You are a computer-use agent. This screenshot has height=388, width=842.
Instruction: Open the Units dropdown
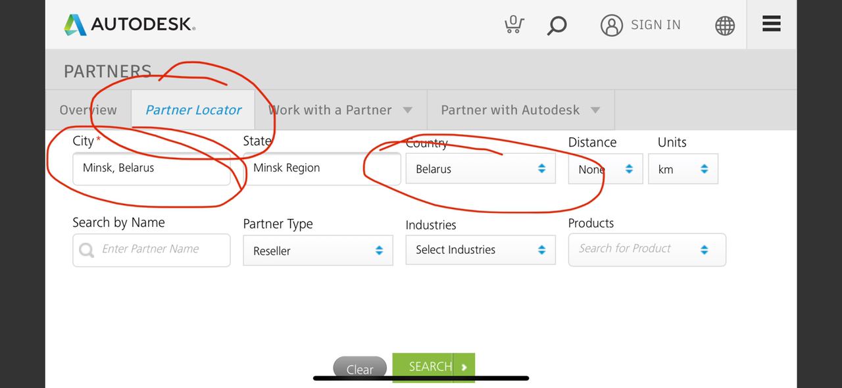(683, 169)
